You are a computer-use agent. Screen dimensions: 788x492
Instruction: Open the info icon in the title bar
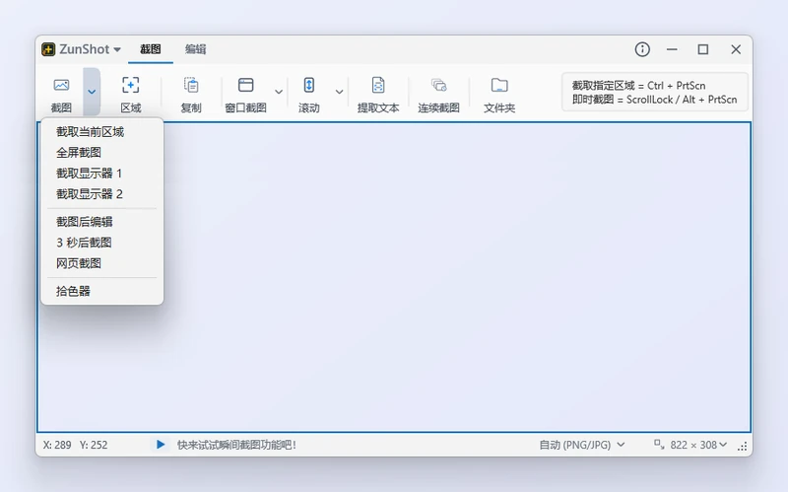[642, 49]
